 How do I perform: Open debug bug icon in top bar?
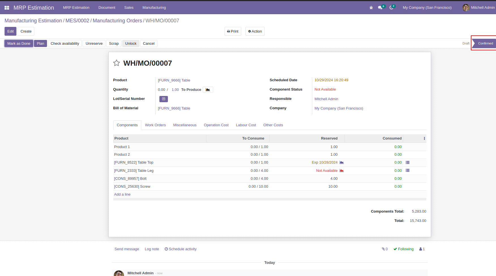click(x=371, y=8)
